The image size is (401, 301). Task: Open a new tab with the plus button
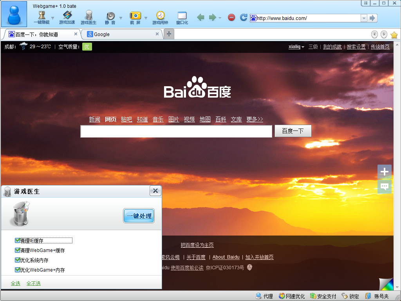point(169,34)
